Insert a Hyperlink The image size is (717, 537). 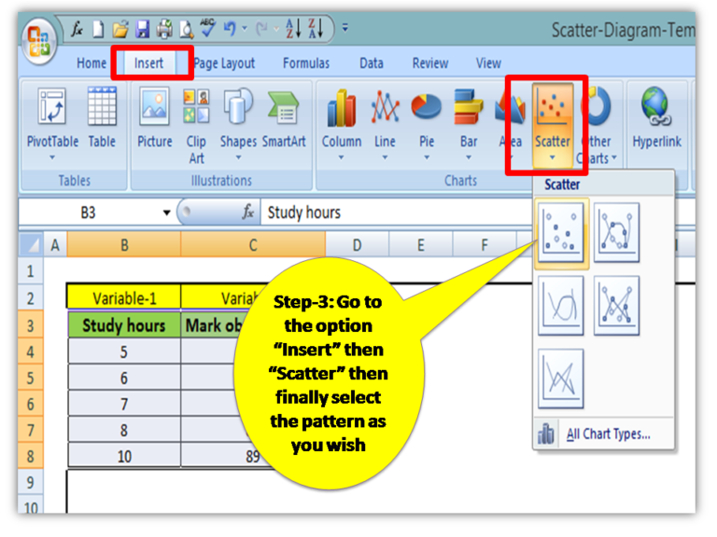pos(656,118)
